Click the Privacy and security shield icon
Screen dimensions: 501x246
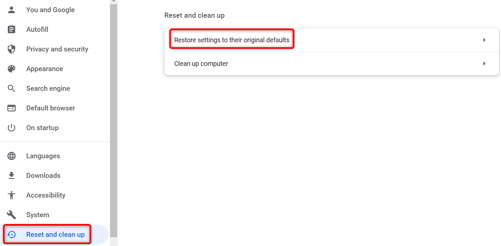pyautogui.click(x=11, y=49)
